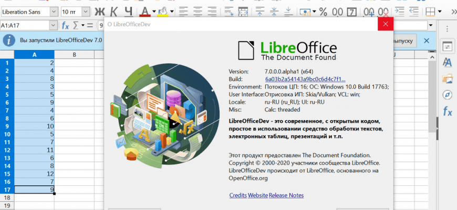The width and height of the screenshot is (457, 210).
Task: Toggle merge and center cells
Action: tap(243, 12)
